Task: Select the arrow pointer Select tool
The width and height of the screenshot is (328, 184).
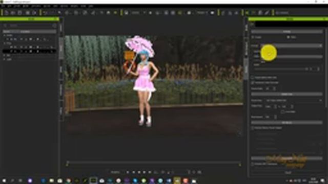Action: pos(59,13)
